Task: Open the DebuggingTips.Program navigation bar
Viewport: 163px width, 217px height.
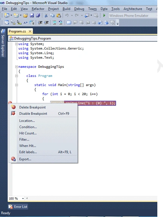Action: pyautogui.click(x=83, y=38)
